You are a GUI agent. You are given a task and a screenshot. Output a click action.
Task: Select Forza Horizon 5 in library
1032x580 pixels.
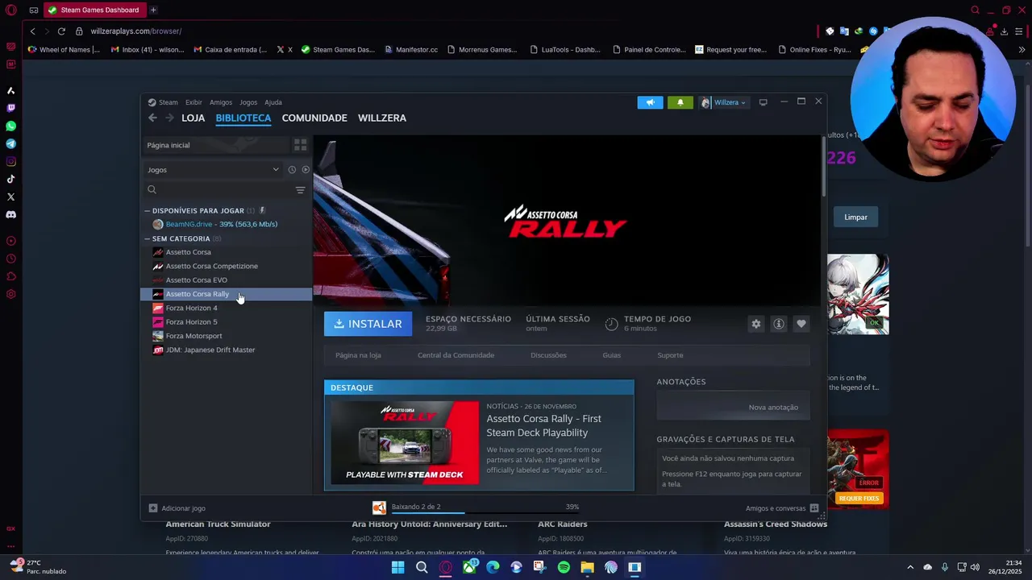(x=227, y=321)
